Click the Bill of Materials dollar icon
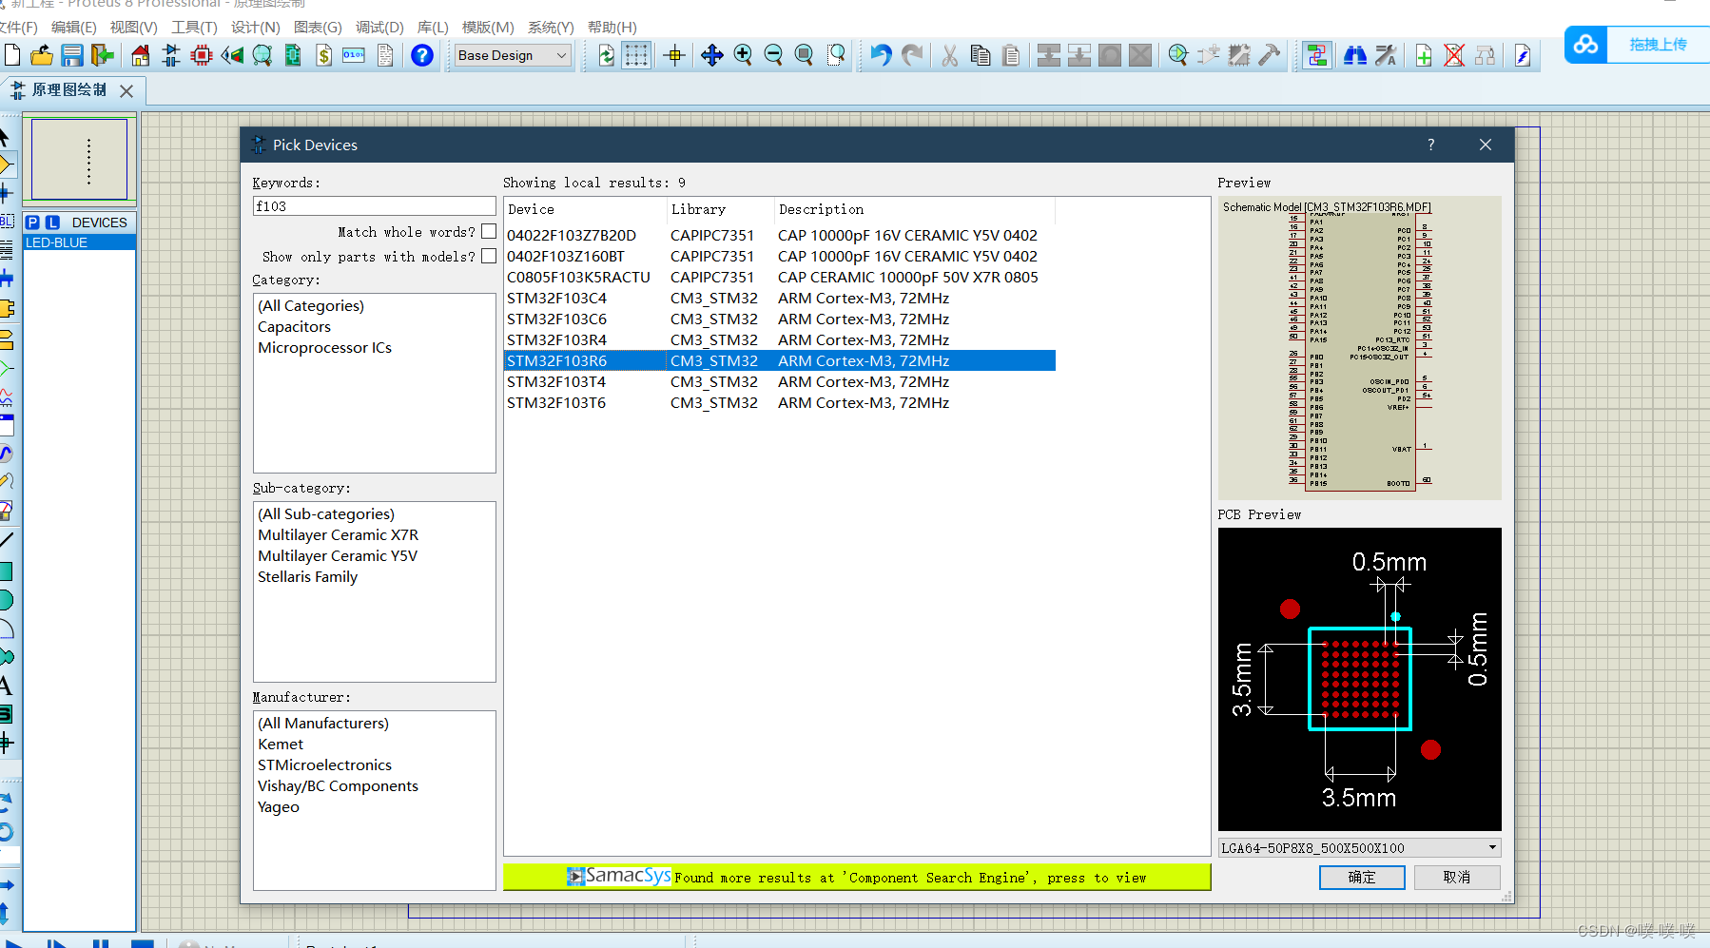This screenshot has height=948, width=1710. coord(324,55)
